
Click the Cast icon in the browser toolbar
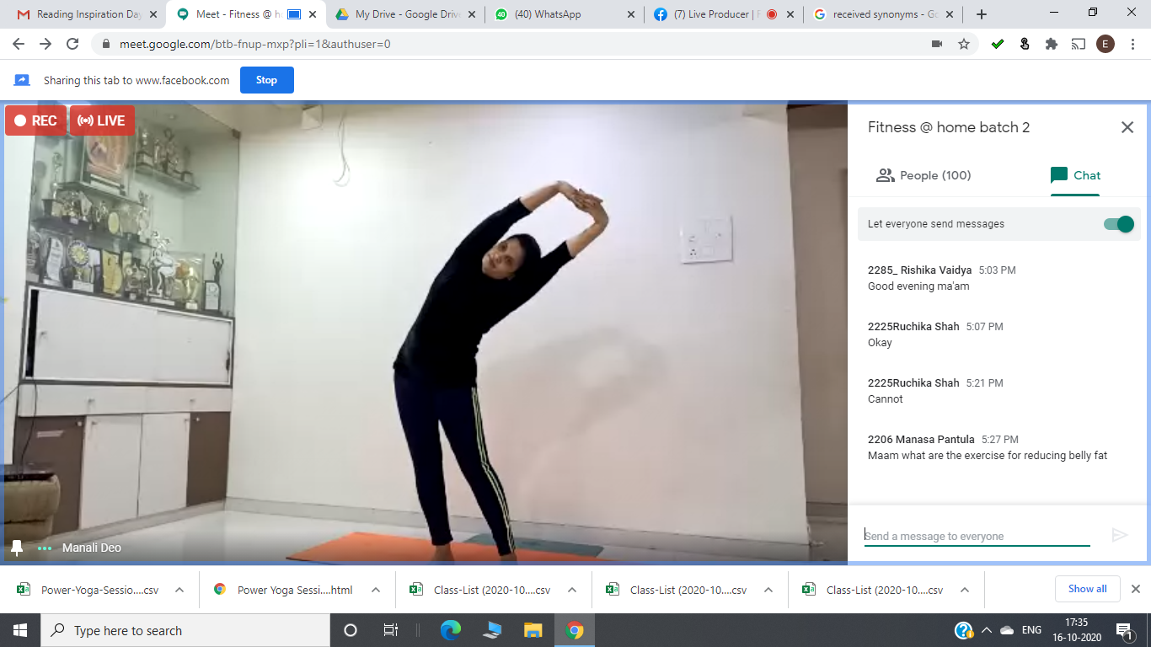(x=1078, y=44)
